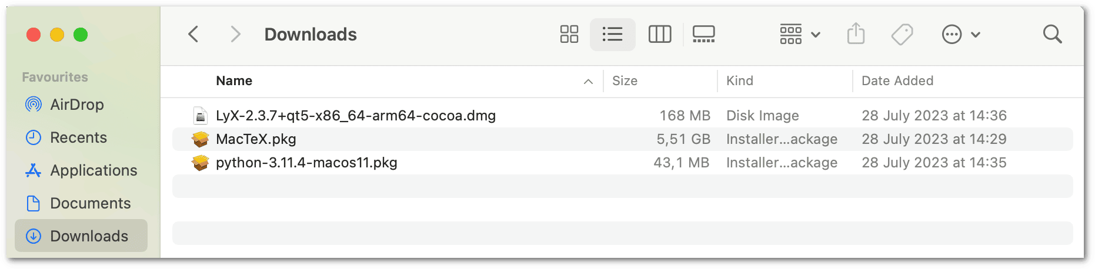This screenshot has width=1095, height=269.
Task: Sort files by Name column
Action: (234, 81)
